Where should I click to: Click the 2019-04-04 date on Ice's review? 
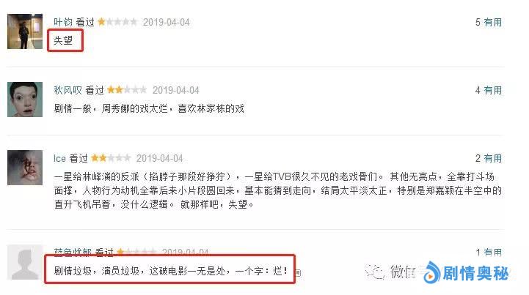point(159,158)
